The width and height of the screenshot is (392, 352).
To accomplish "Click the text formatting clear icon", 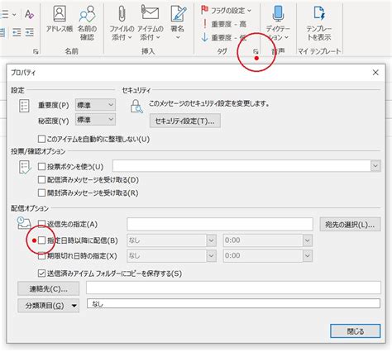I will (29, 14).
